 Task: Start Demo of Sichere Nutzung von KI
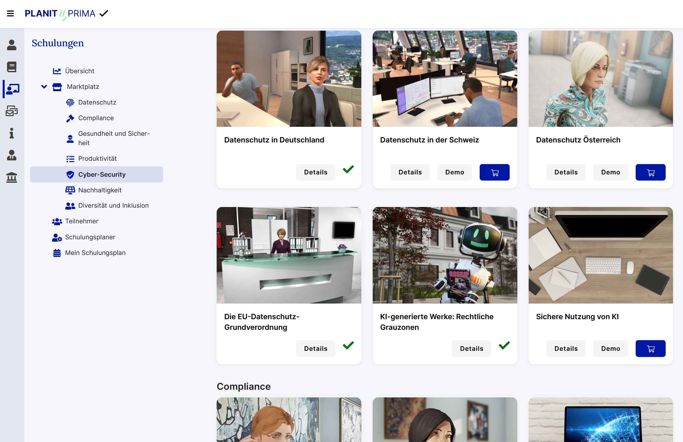[x=611, y=348]
